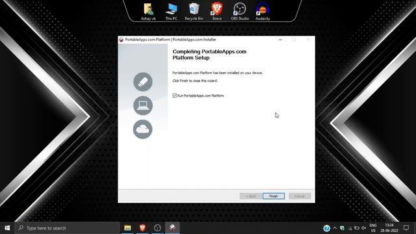This screenshot has width=416, height=234.
Task: Click the greyed Cancel button
Action: (300, 196)
